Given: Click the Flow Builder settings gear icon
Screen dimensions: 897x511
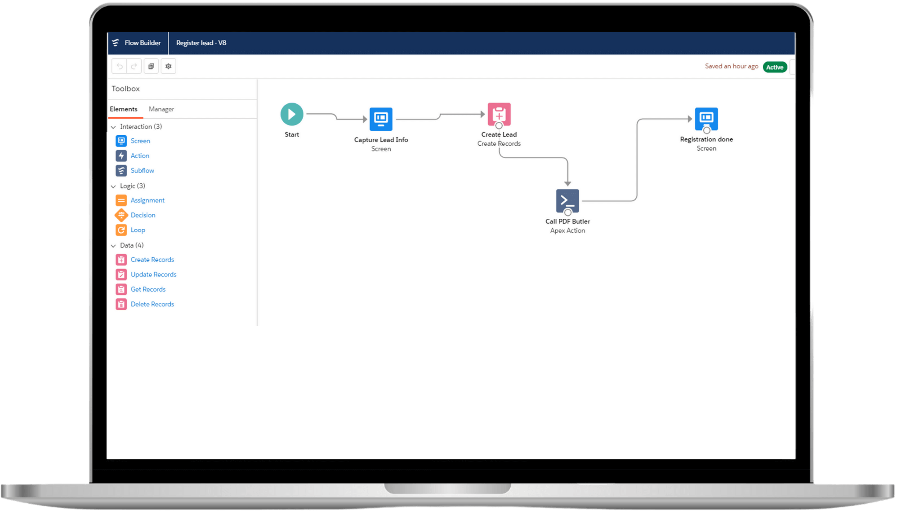Looking at the screenshot, I should [x=168, y=66].
